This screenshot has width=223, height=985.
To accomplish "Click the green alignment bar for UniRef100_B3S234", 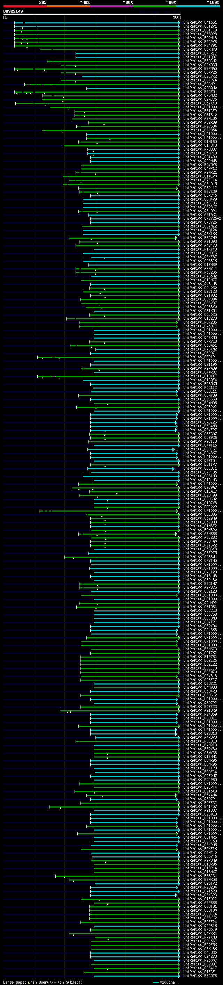I will click(118, 876).
